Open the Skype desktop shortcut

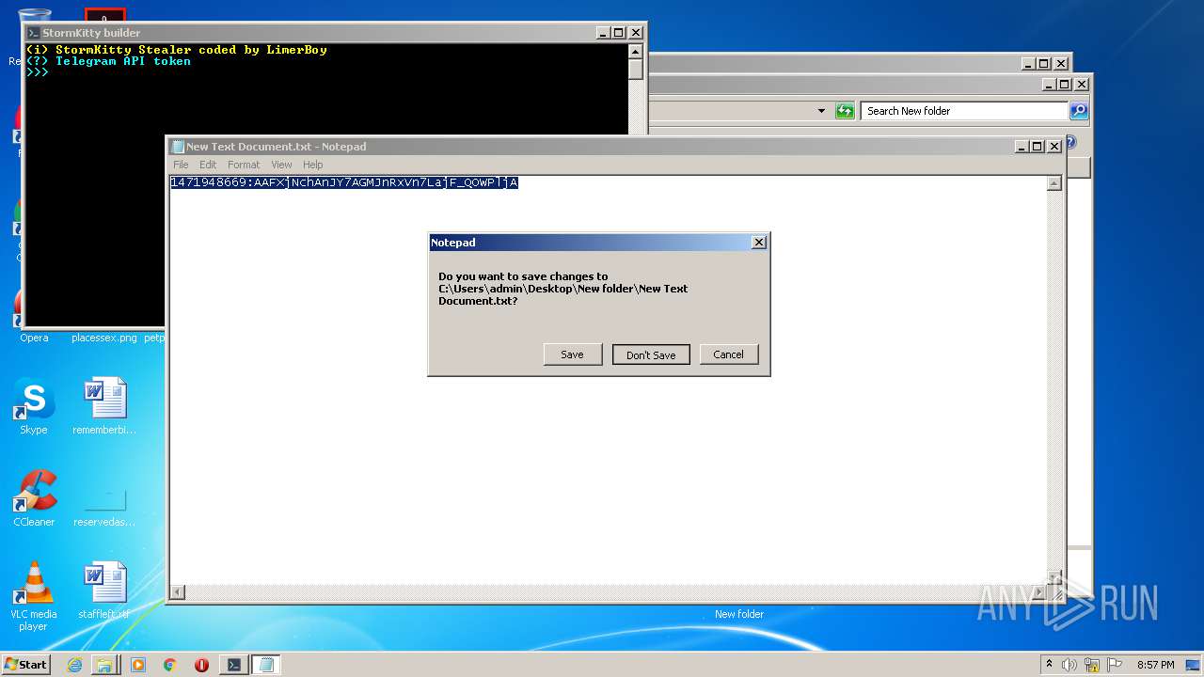point(34,406)
